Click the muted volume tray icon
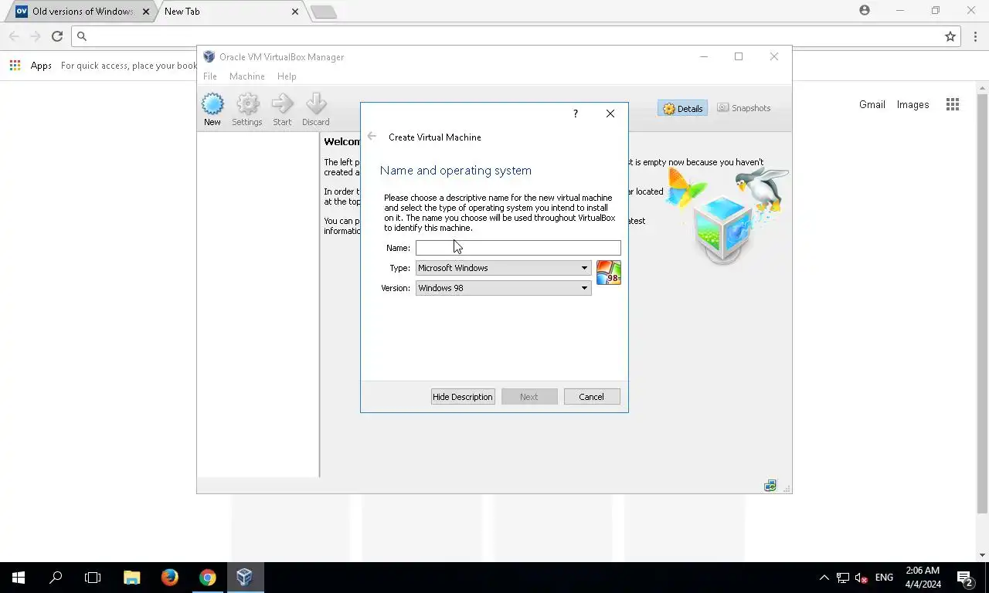 tap(862, 578)
